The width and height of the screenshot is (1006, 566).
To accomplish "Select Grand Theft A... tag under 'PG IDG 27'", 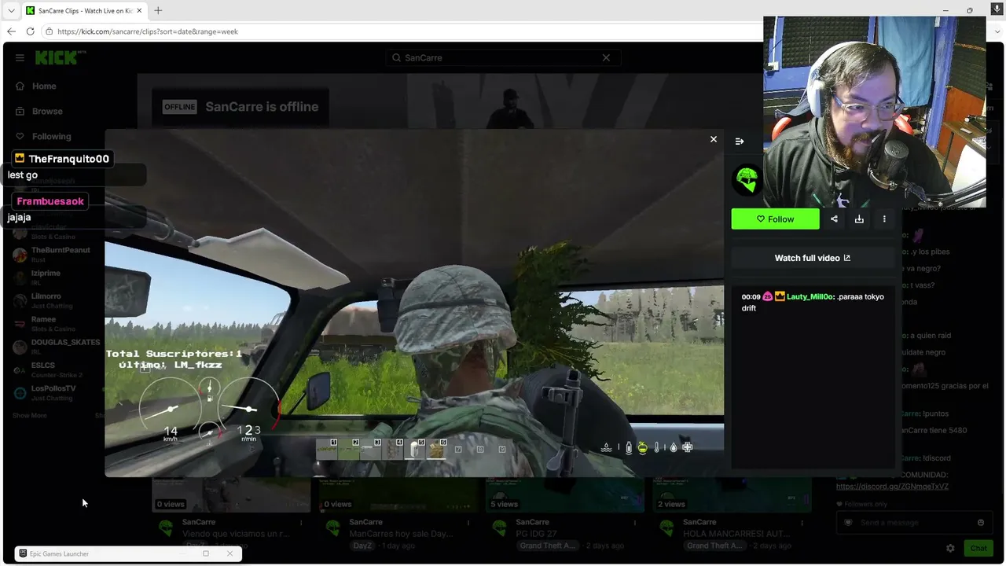I will tap(548, 546).
